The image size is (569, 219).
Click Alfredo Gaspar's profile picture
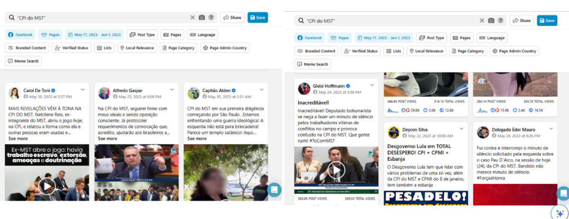104,93
